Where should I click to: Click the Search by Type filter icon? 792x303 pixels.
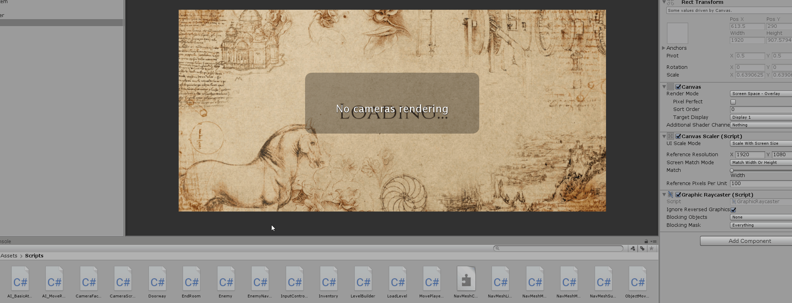(x=633, y=248)
